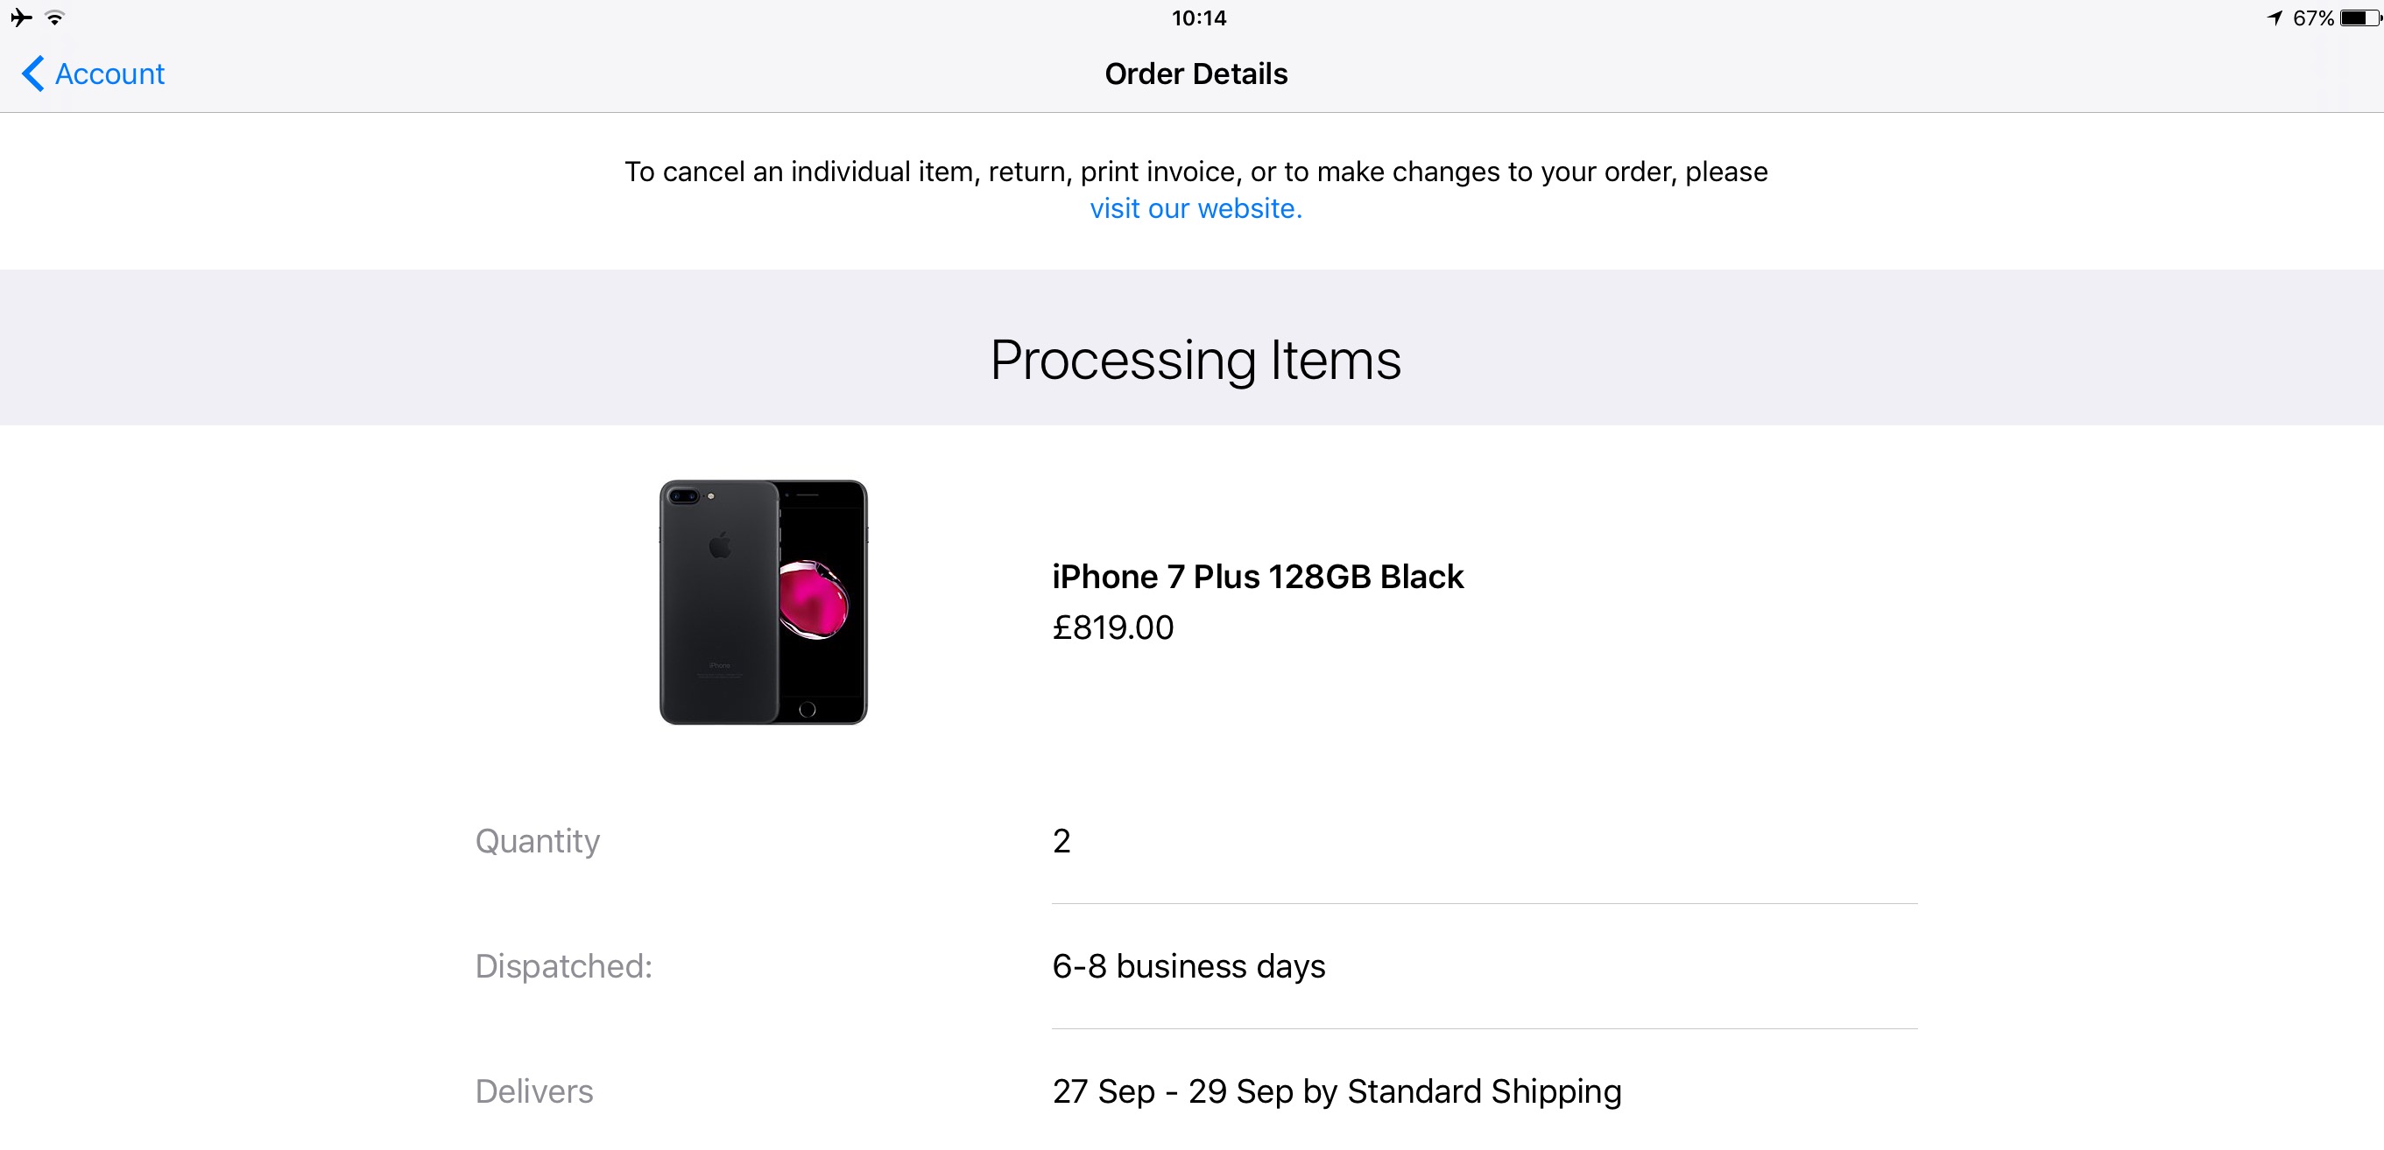Select the iPhone 7 Plus 128GB Black title
This screenshot has width=2384, height=1150.
[1257, 577]
